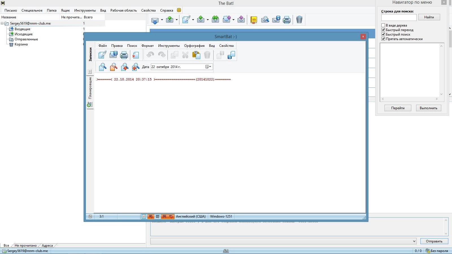
Task: Click the forward message icon in The Bat! toolbar
Action: pos(227,20)
